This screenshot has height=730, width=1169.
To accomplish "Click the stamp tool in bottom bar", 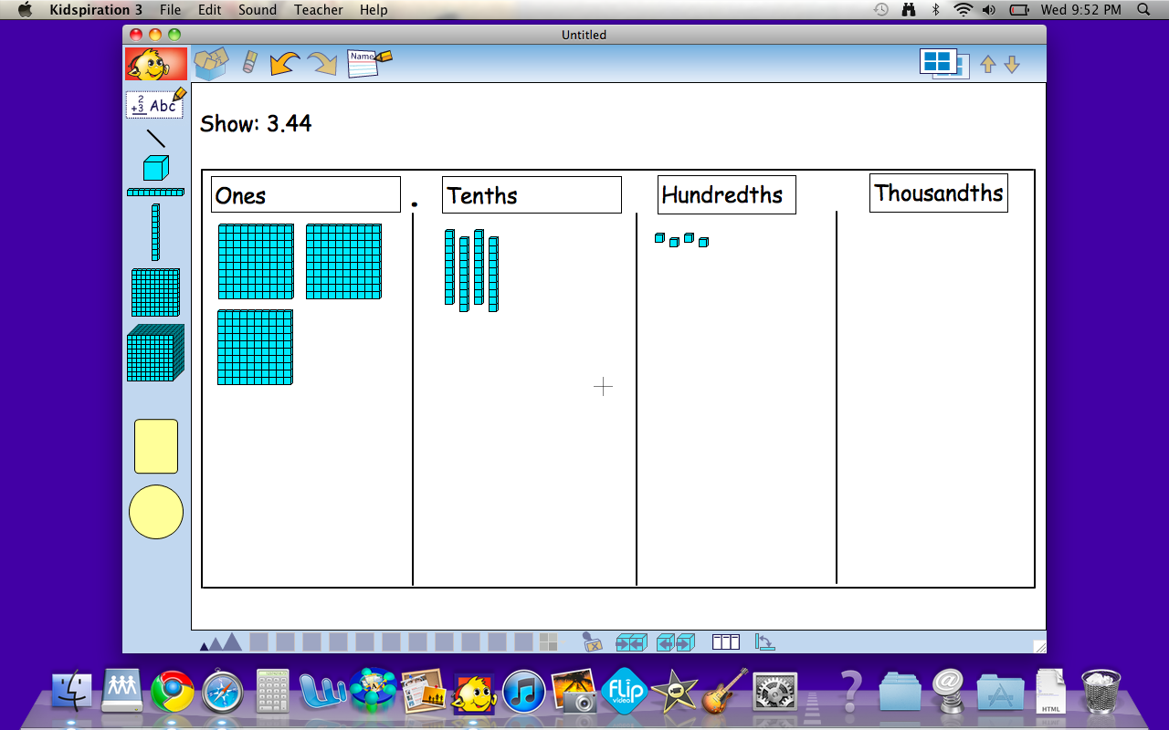I will [593, 642].
